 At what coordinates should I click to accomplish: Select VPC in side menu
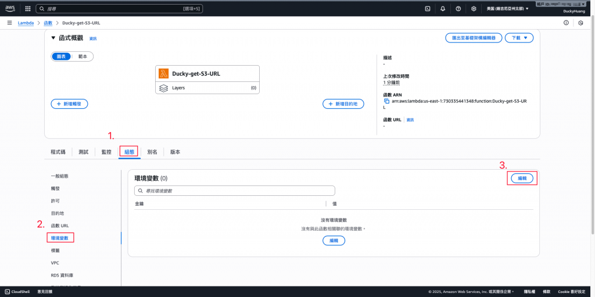55,263
